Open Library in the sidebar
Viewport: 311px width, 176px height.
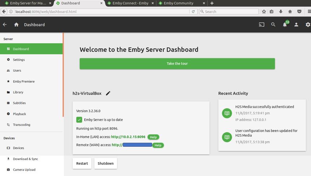point(31,92)
